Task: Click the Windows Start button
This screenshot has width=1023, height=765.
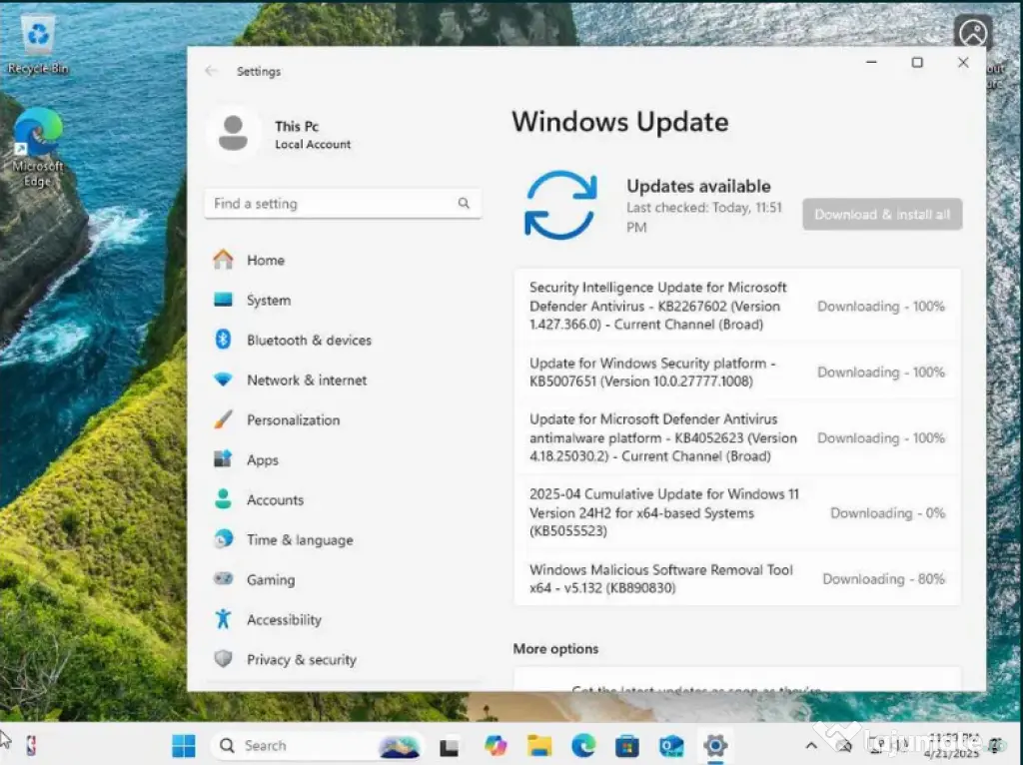Action: click(184, 745)
